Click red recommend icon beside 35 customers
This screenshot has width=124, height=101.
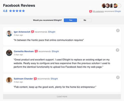coord(91,11)
